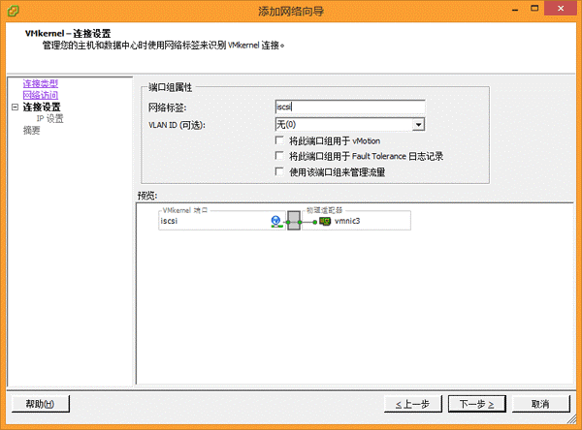Click the vSphere icon in title bar
582x430 pixels.
(x=13, y=11)
